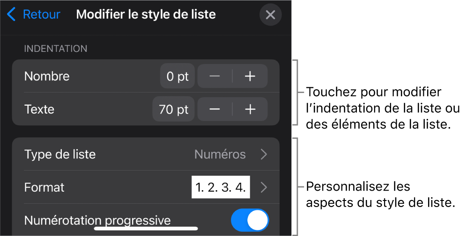Tap the Numérotation progressive label

97,220
